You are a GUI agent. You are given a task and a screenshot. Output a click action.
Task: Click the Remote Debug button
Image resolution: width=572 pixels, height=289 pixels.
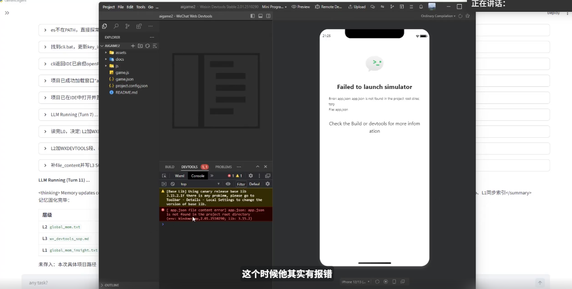[x=328, y=7]
